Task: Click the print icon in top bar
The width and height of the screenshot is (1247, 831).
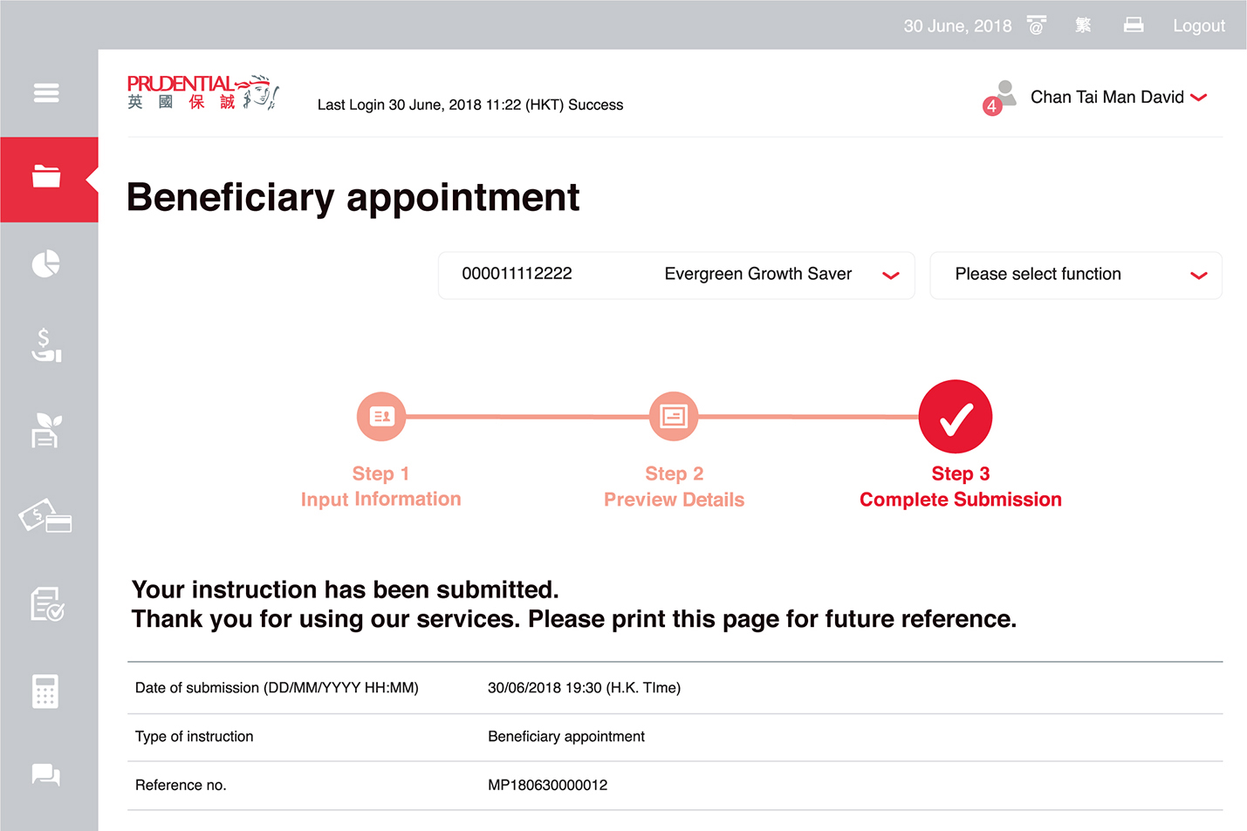Action: (x=1134, y=24)
